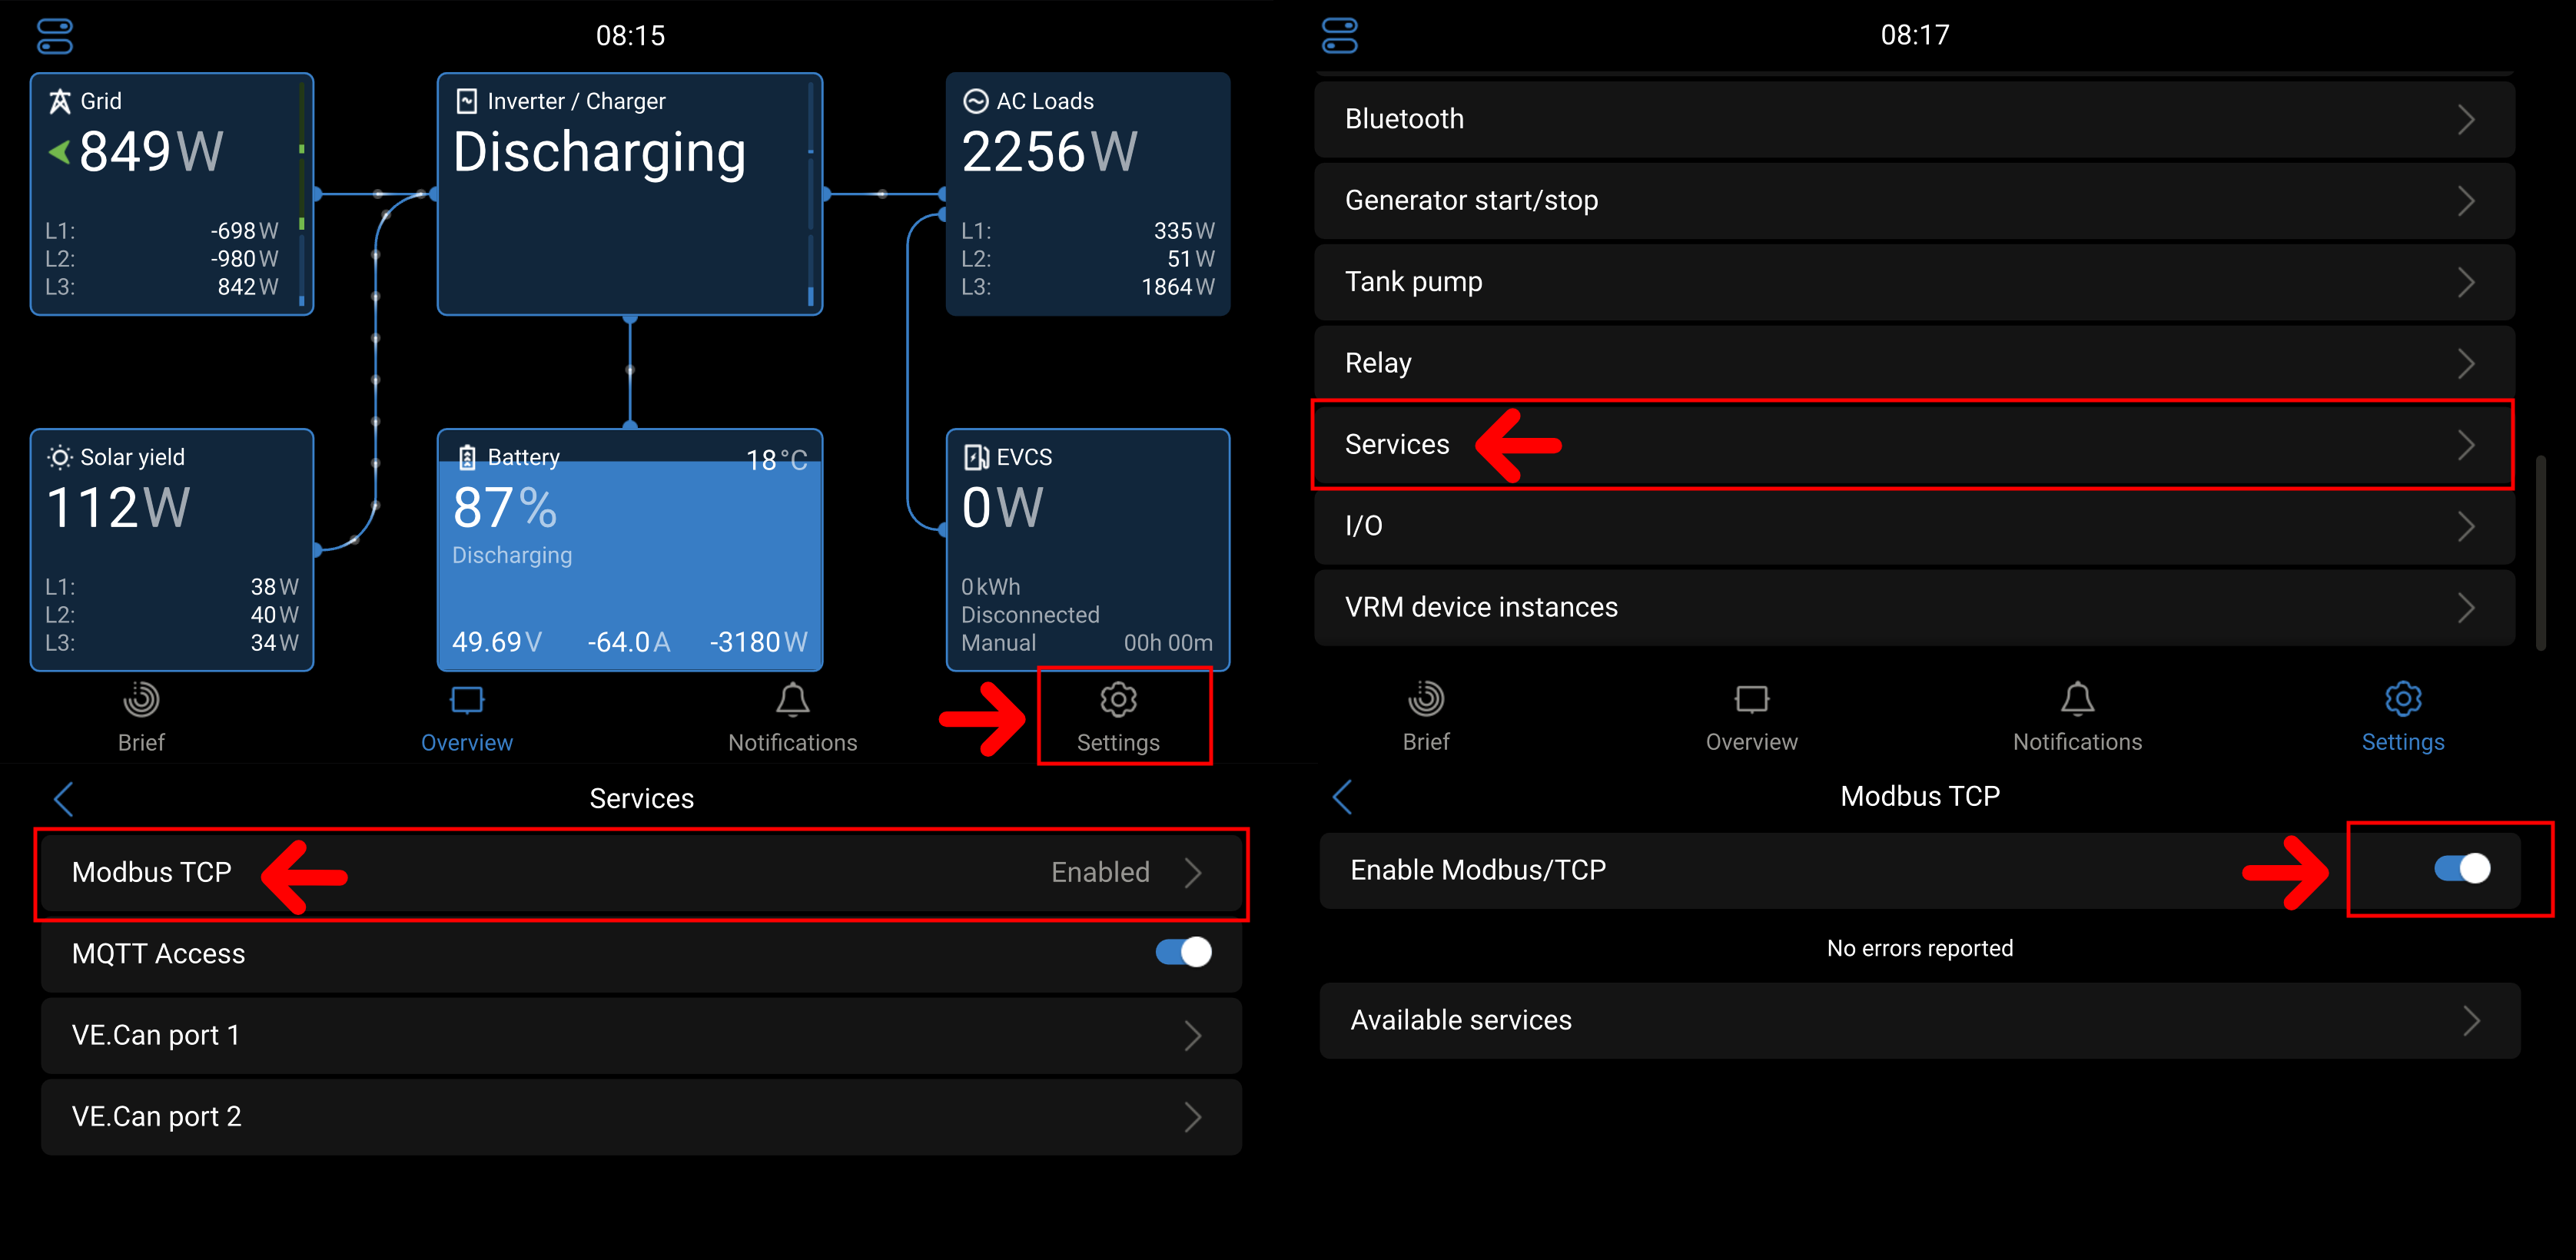
Task: Expand the Available services row
Action: tap(1918, 1020)
